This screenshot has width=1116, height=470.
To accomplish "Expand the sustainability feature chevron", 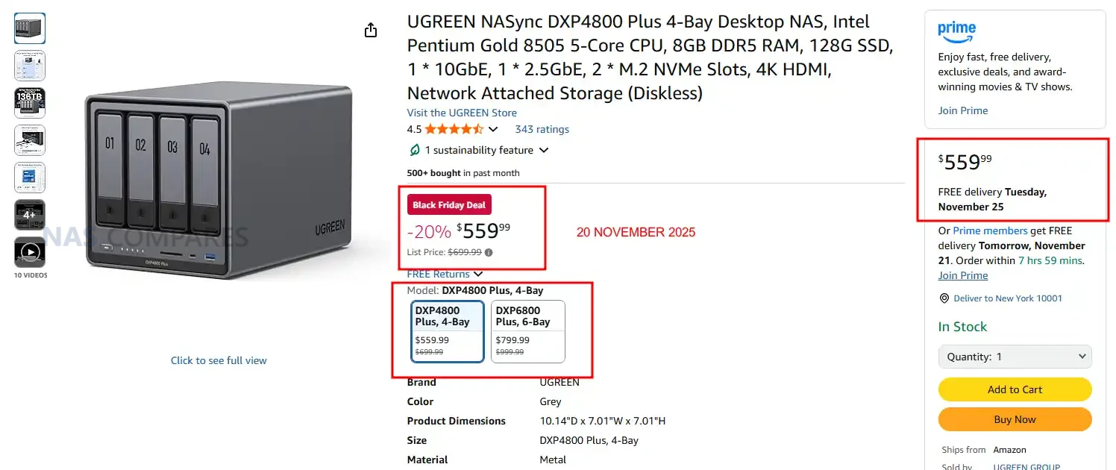I will [544, 150].
